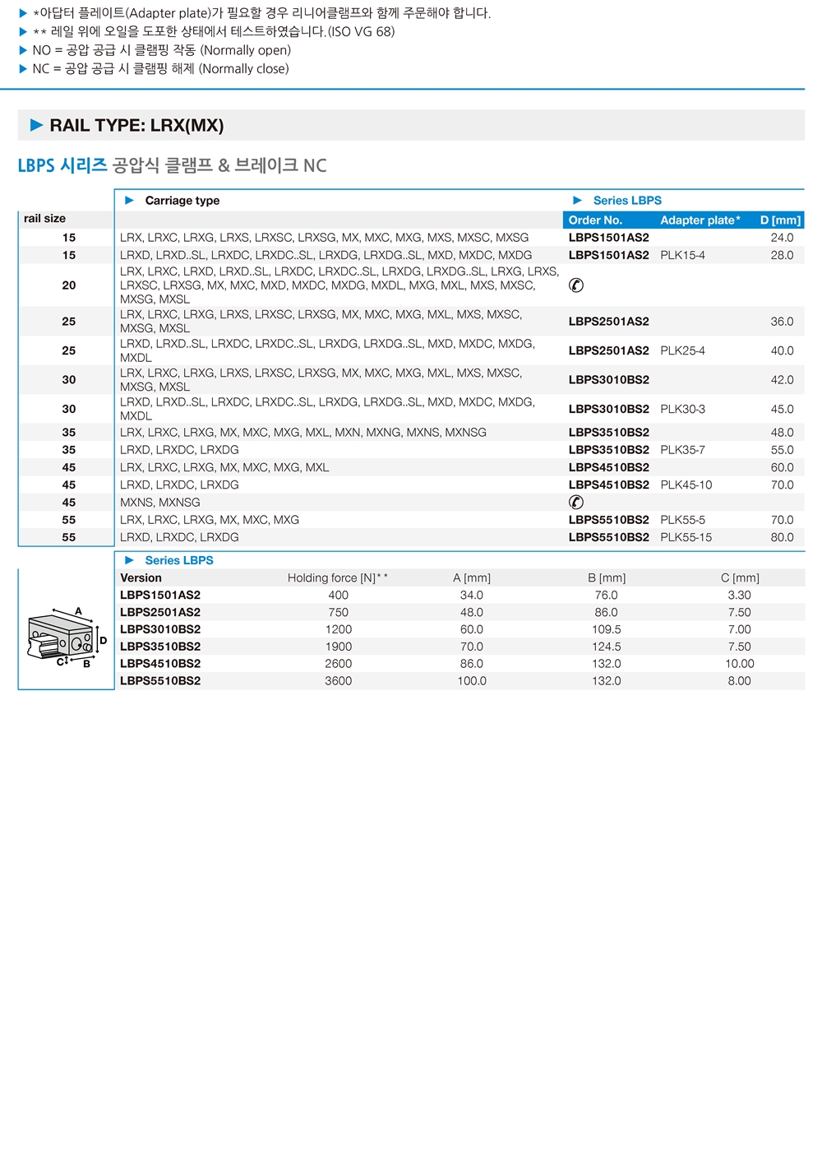Select the 'MXNS, MXNSG' carriage type cell
Viewport: 822px width, 1164px height.
coord(160,503)
